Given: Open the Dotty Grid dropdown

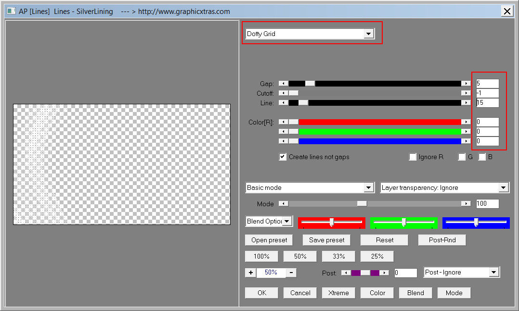Looking at the screenshot, I should [369, 34].
